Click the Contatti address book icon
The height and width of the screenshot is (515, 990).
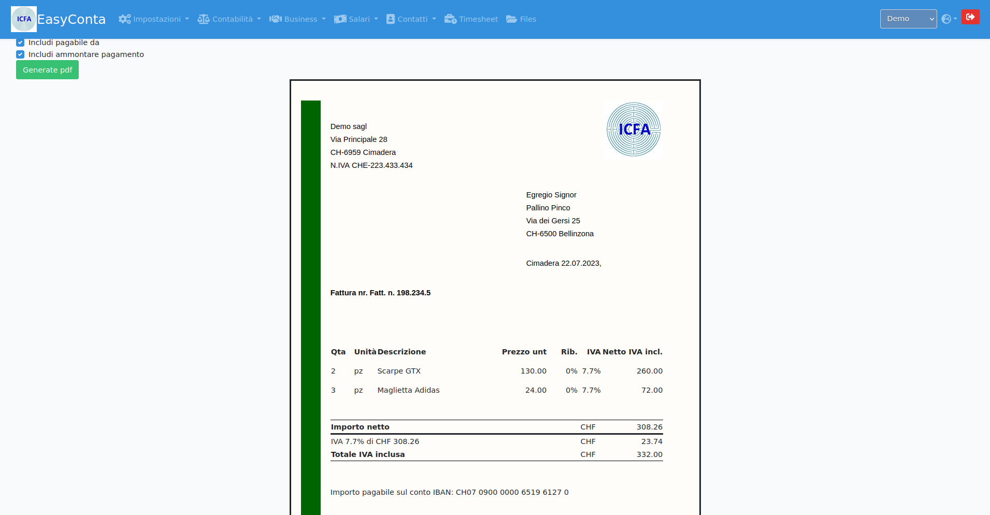(391, 19)
